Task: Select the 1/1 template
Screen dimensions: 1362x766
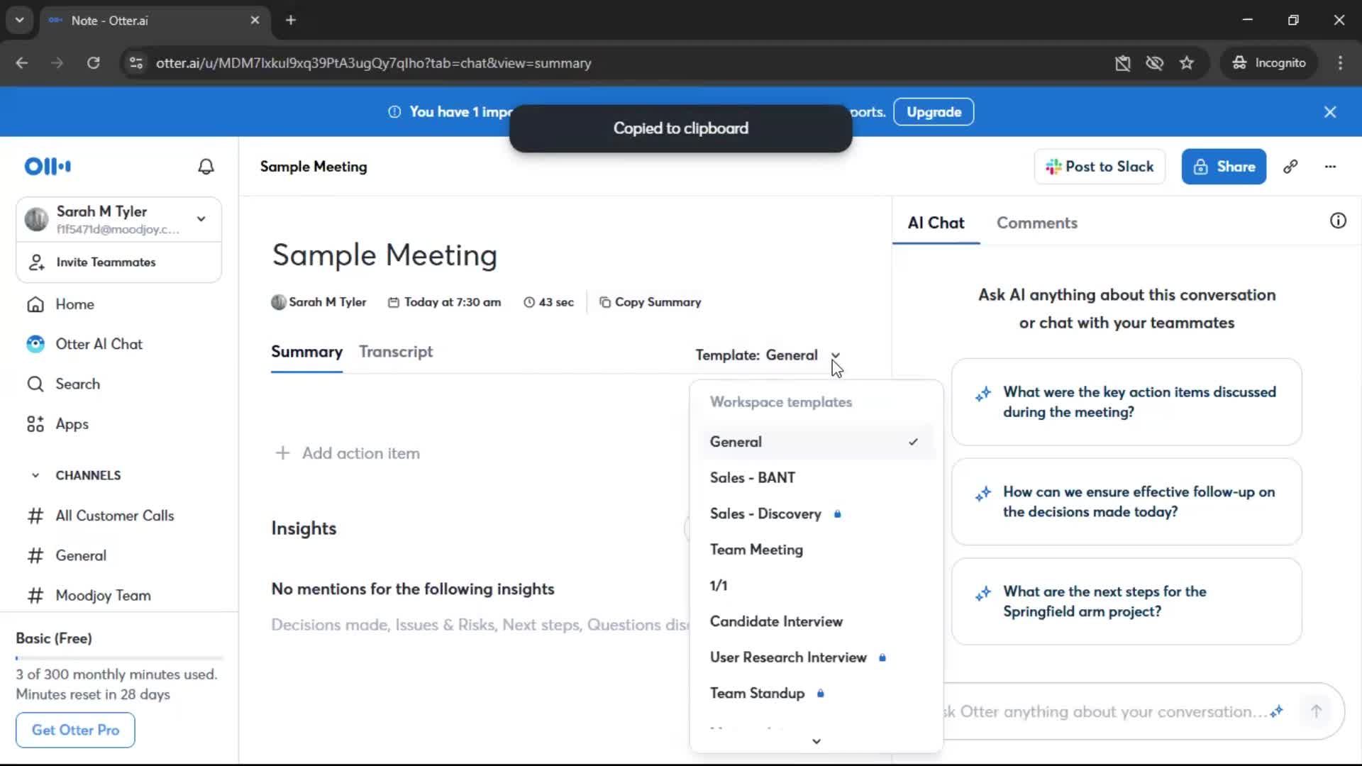Action: [816, 586]
